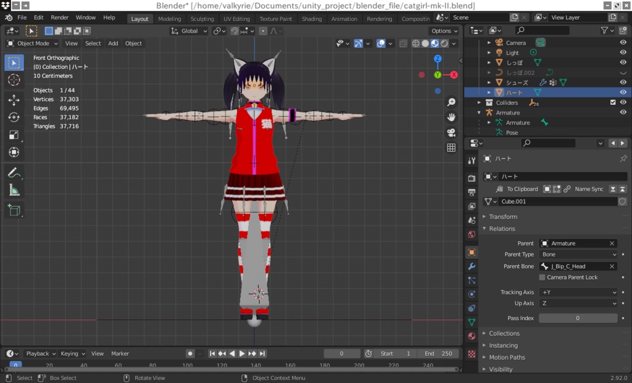Click the current frame input field

(x=342, y=353)
